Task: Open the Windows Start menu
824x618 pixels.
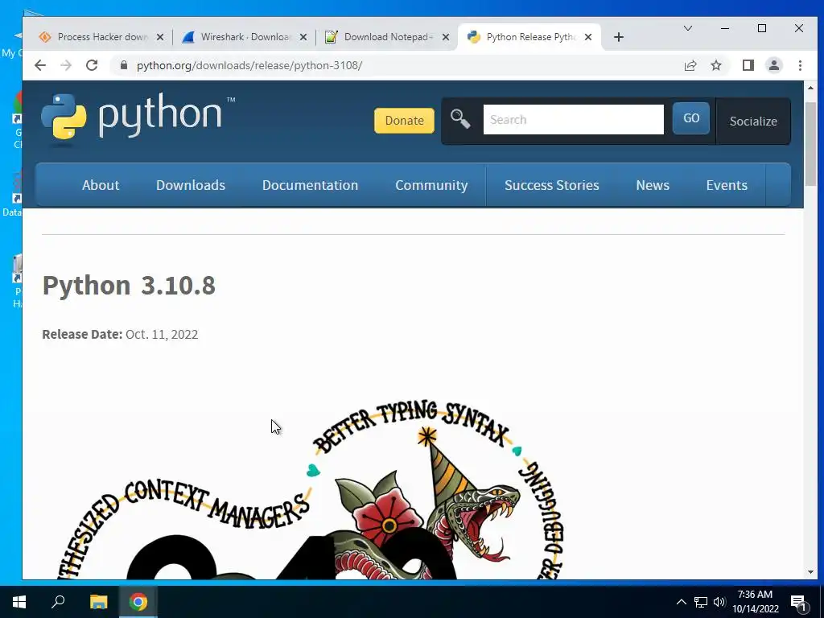Action: pos(19,602)
